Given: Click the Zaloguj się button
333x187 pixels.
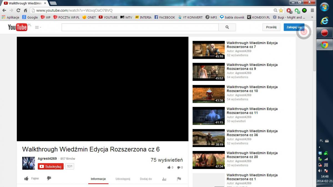Looking at the screenshot, I should click(x=294, y=27).
